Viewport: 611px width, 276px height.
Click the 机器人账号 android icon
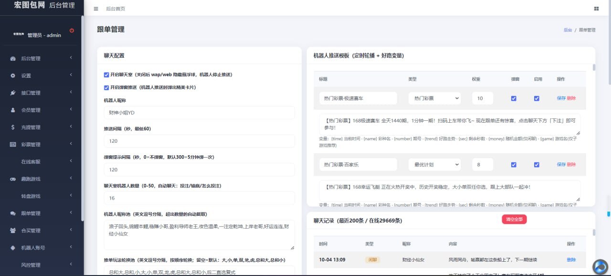(x=13, y=247)
